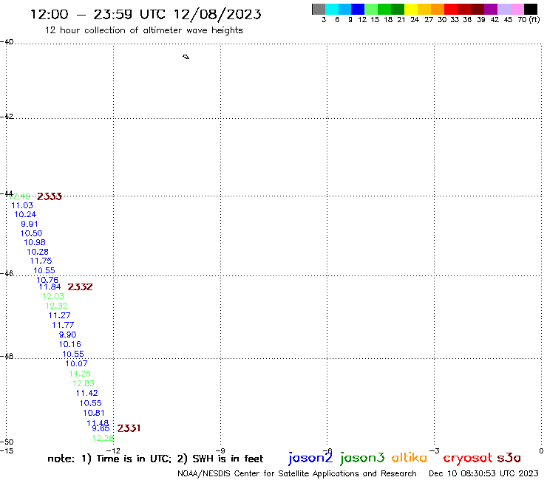Click the wave height value '10.28'
Viewport: 547px width, 480px height.
[38, 252]
